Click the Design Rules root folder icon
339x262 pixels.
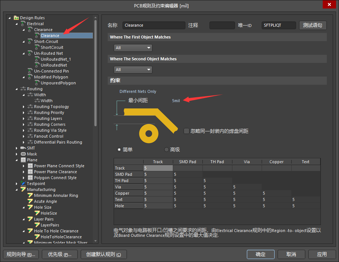click(16, 18)
